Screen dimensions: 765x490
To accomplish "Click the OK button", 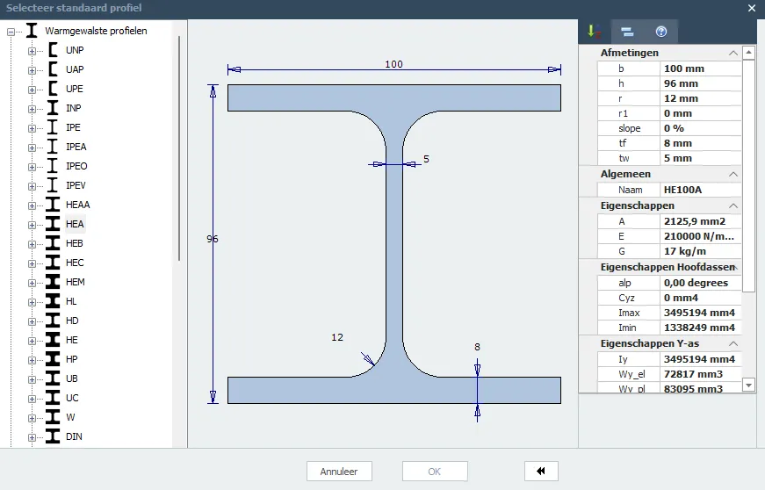I will pyautogui.click(x=434, y=472).
